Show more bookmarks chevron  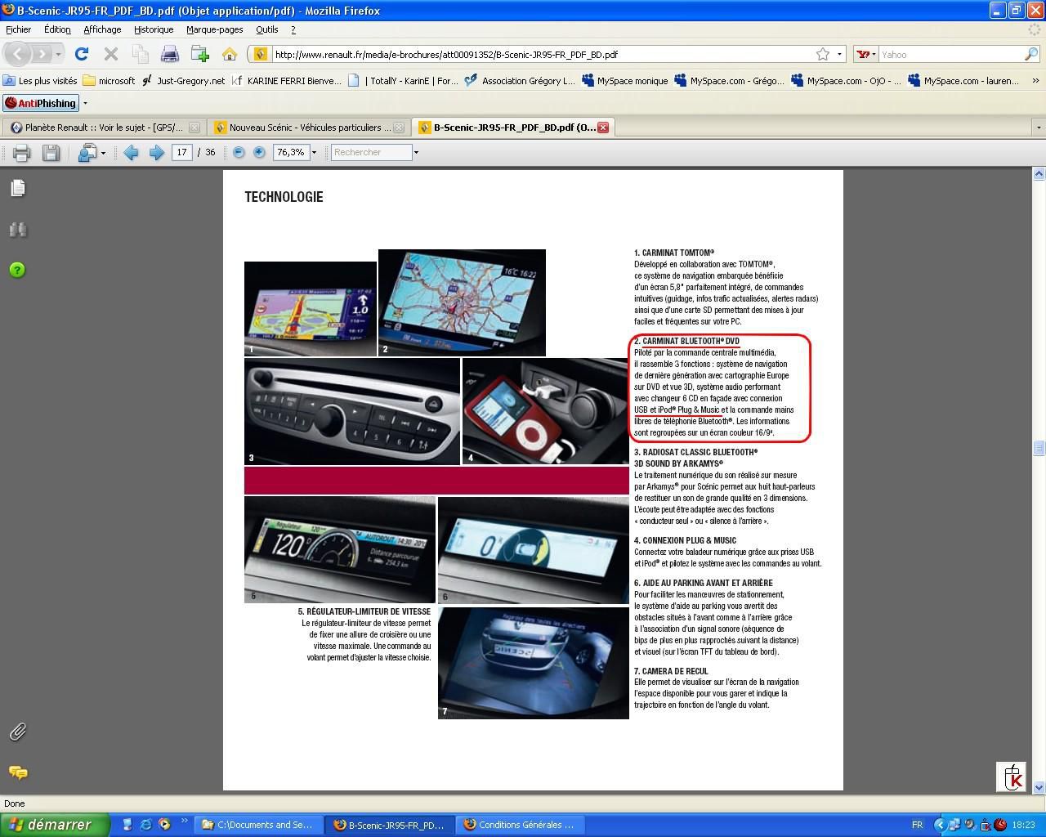(1036, 80)
